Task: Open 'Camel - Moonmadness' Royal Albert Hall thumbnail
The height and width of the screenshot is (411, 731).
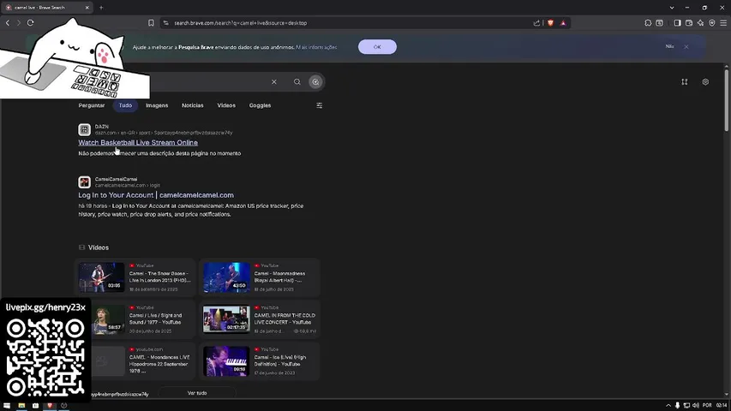Action: coord(226,277)
